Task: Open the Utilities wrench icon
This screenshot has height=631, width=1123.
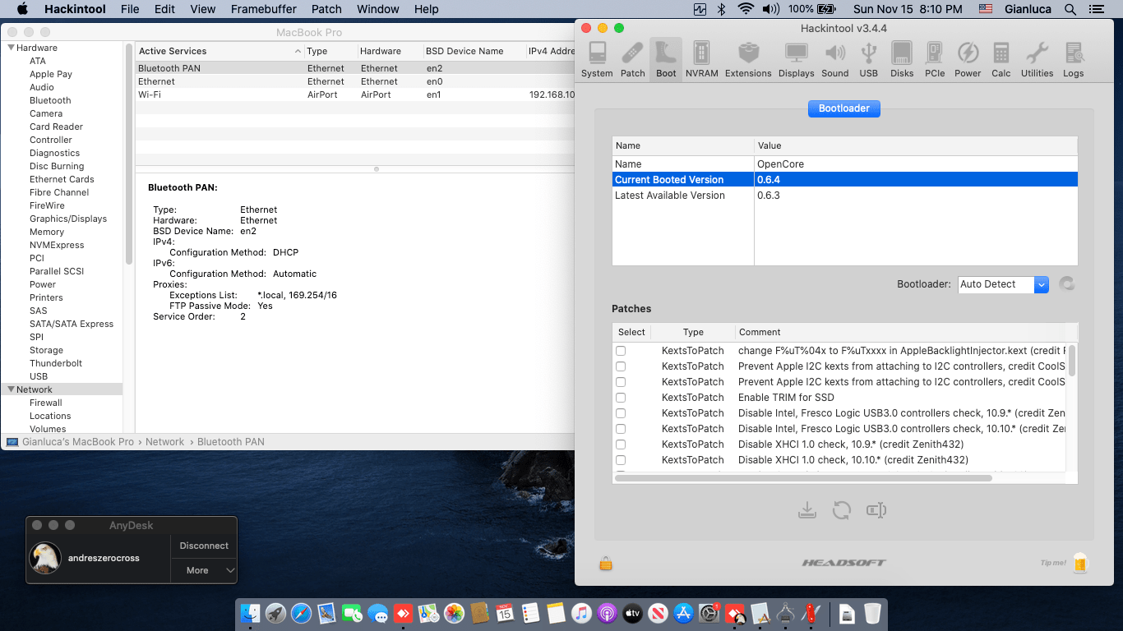Action: (1037, 59)
